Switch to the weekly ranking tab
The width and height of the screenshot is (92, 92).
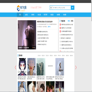click(69, 21)
